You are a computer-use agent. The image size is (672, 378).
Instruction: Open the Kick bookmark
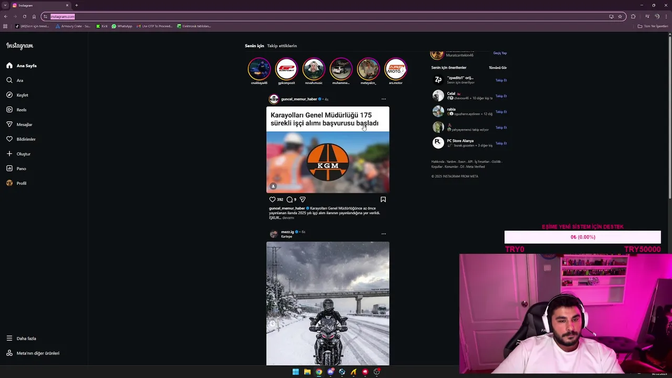click(x=102, y=26)
